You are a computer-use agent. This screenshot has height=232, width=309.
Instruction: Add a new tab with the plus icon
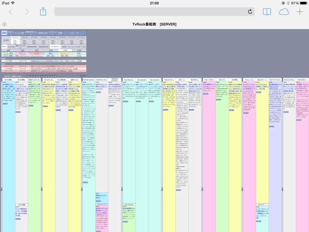click(300, 11)
